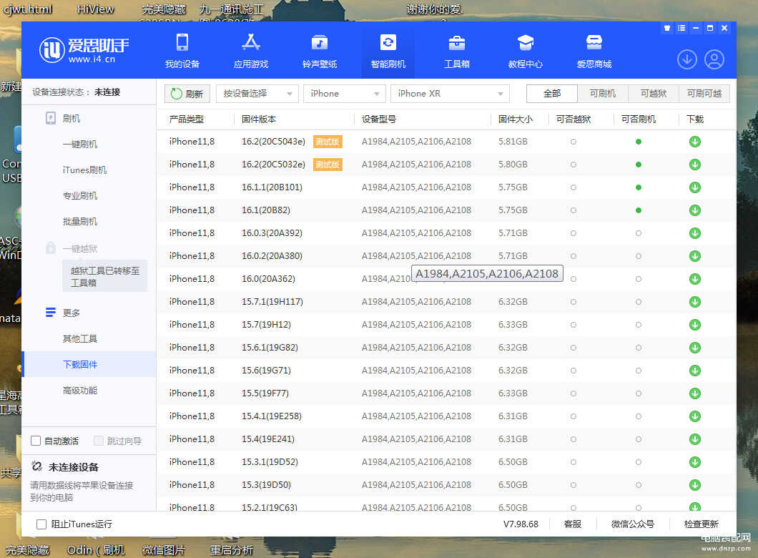758x558 pixels.
Task: Open 专业刷机 in sidebar
Action: click(80, 196)
